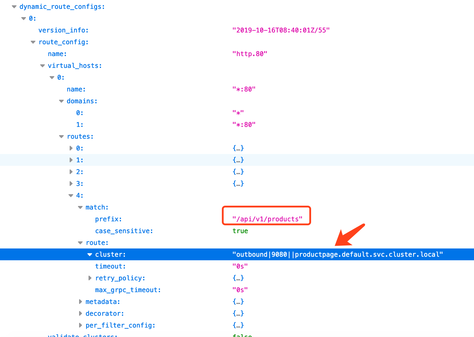Screen dimensions: 474x337
Task: Click routes item 2 collapsed {…} value
Action: pos(238,172)
